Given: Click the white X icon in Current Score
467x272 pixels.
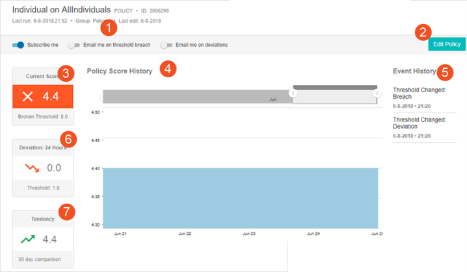Looking at the screenshot, I should coord(28,97).
